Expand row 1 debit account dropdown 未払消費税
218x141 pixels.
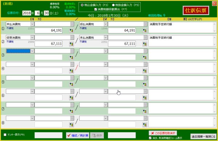click(32, 24)
